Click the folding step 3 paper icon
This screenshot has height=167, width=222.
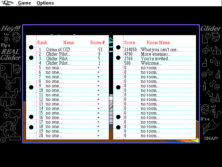pos(6,99)
